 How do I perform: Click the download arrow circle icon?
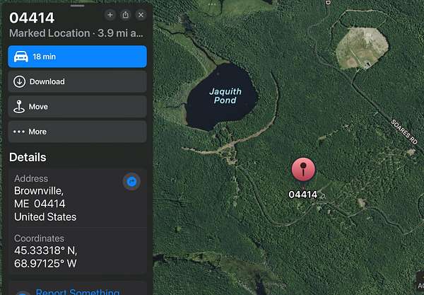[x=20, y=81]
